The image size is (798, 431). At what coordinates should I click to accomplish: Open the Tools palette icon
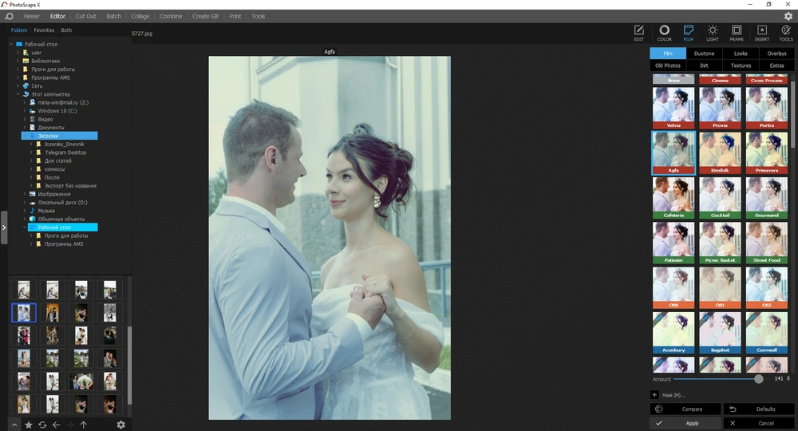pyautogui.click(x=785, y=32)
